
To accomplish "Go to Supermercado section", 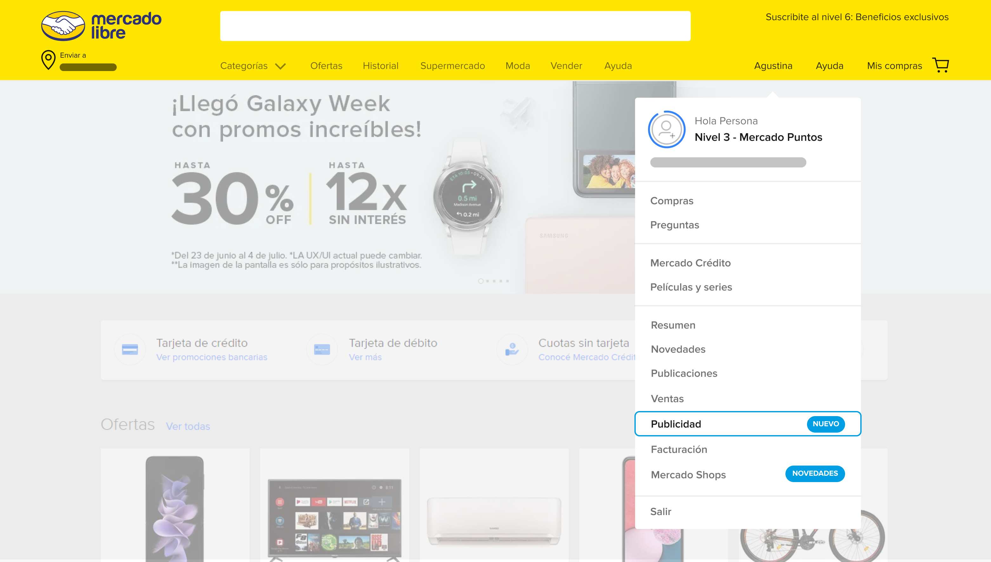I will 452,66.
